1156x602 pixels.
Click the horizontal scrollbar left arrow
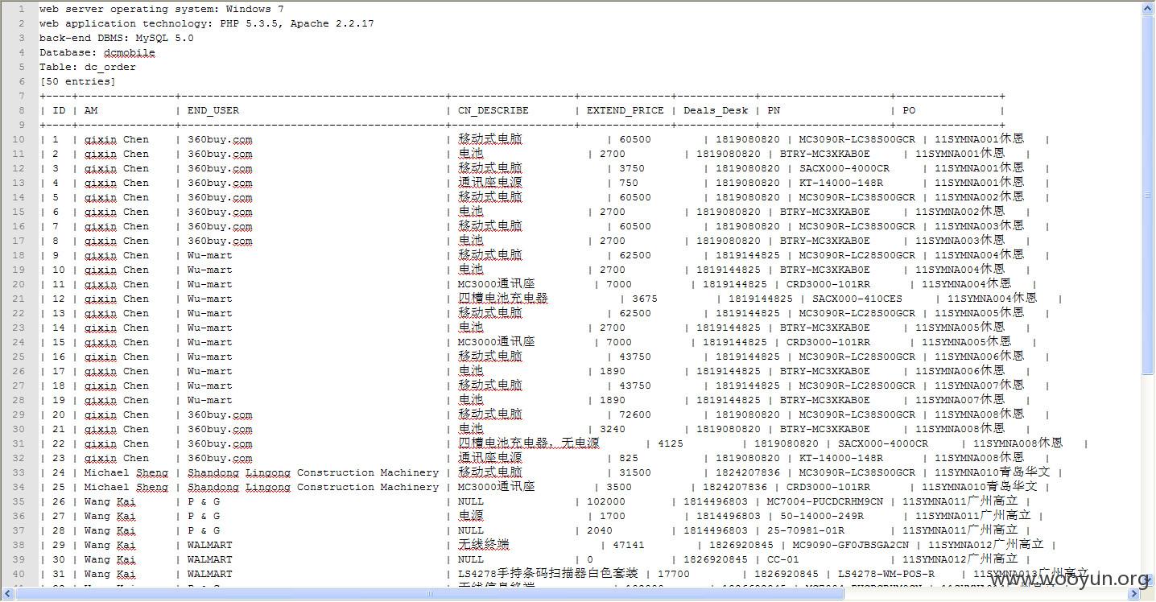click(7, 594)
